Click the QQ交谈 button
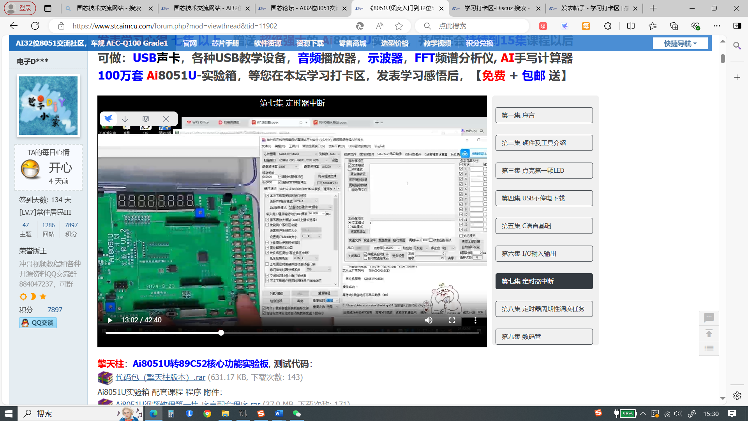The height and width of the screenshot is (421, 748). click(38, 323)
